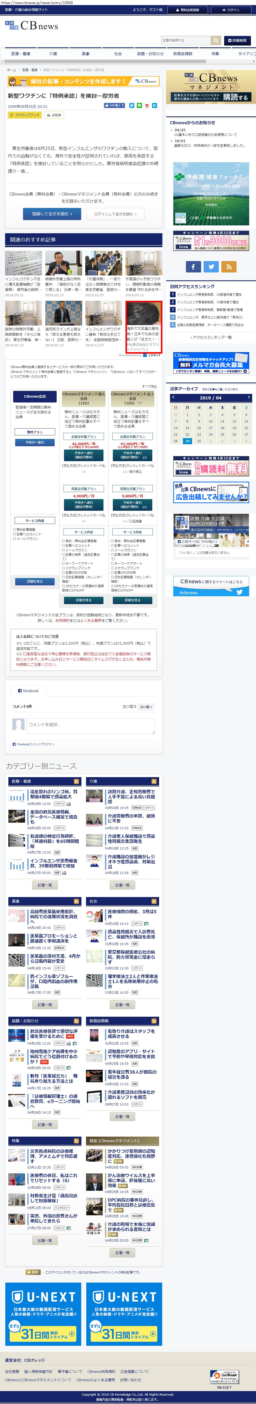
Task: Click the search magnifier button
Action: 216,40
